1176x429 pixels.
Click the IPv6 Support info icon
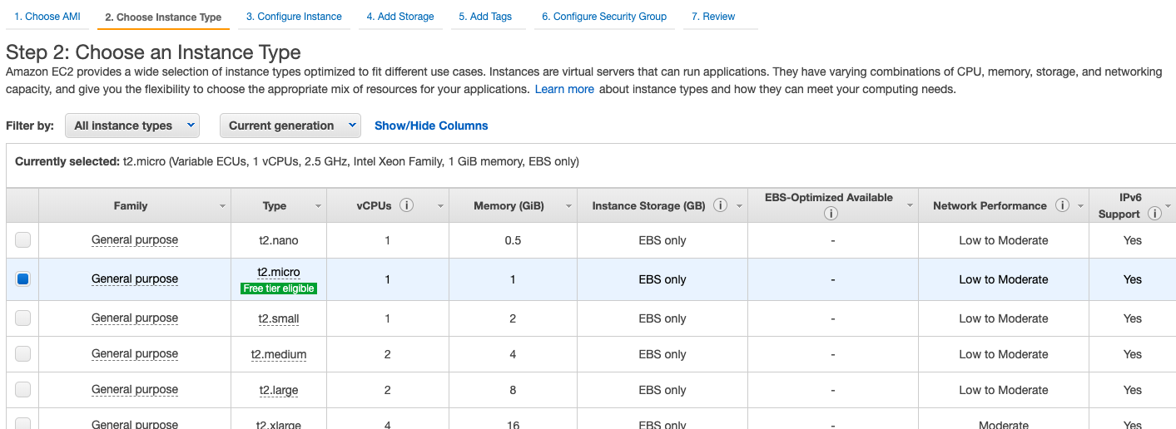coord(1154,214)
